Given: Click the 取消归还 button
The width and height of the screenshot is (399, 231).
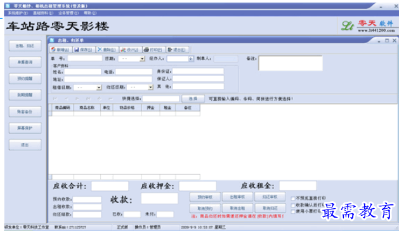Looking at the screenshot, I should (x=270, y=208).
